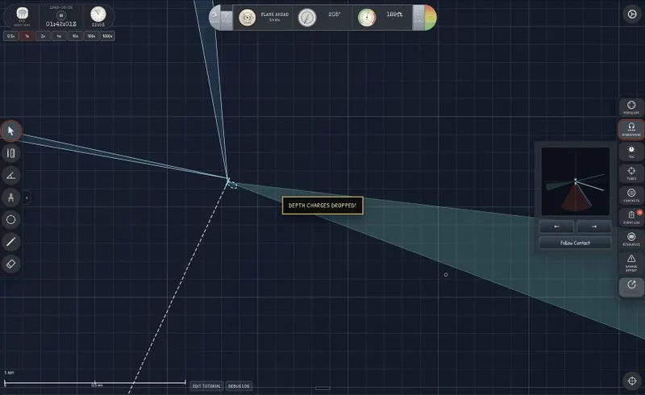Open the Tubes panel
Screen dimensions: 645x395
click(x=631, y=173)
